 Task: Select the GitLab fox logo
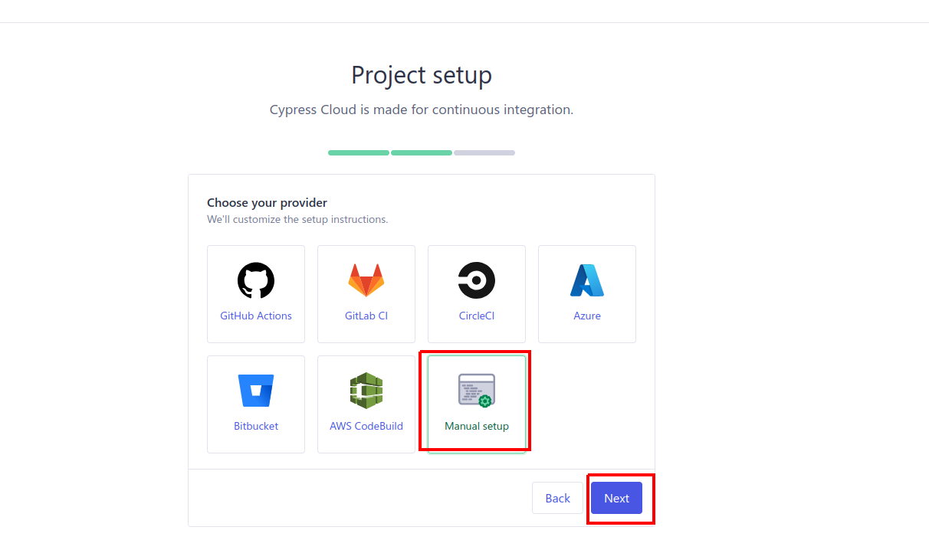coord(366,280)
